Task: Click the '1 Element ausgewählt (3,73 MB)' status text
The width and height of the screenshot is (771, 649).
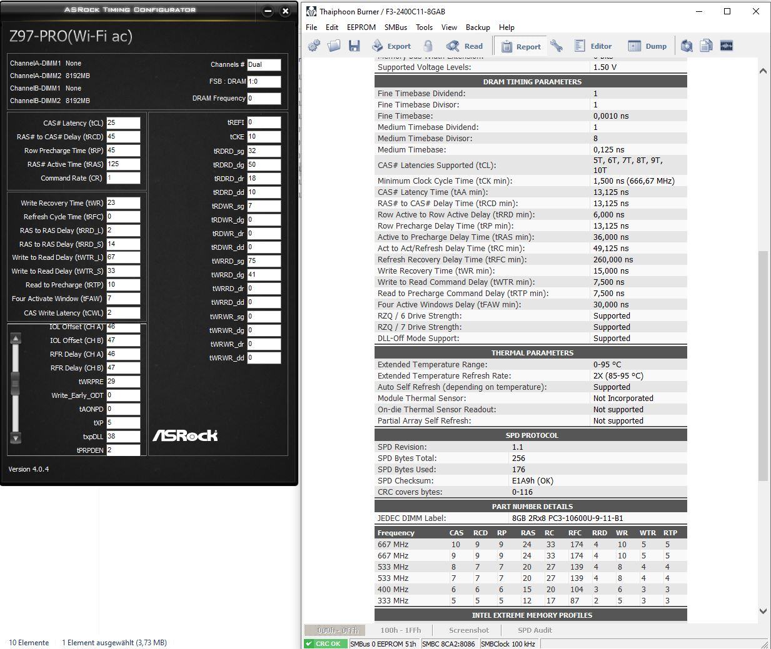Action: tap(114, 643)
